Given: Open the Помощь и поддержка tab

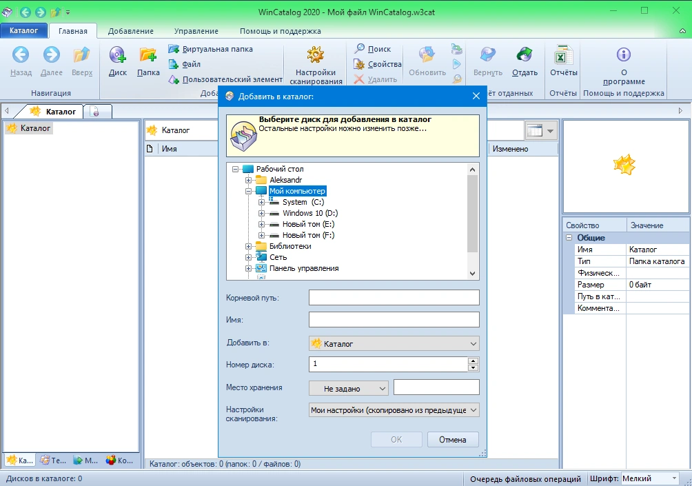Looking at the screenshot, I should (281, 31).
